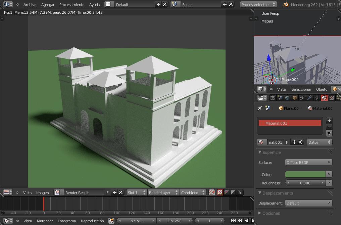Open the Render properties camera tab
This screenshot has width=341, height=225.
273,98
